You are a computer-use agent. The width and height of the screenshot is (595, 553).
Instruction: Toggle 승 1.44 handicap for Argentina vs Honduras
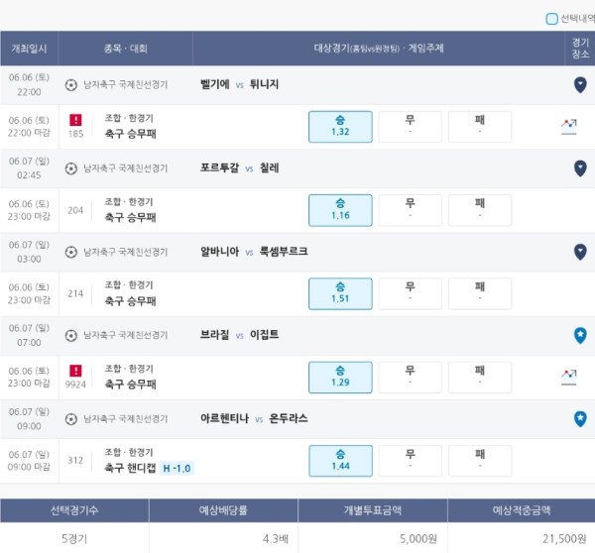pyautogui.click(x=340, y=461)
